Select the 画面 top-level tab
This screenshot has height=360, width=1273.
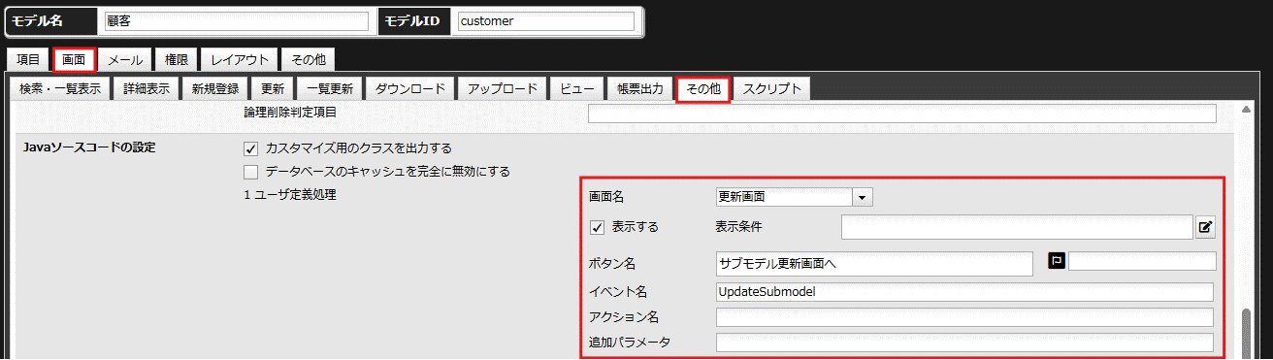pos(74,60)
